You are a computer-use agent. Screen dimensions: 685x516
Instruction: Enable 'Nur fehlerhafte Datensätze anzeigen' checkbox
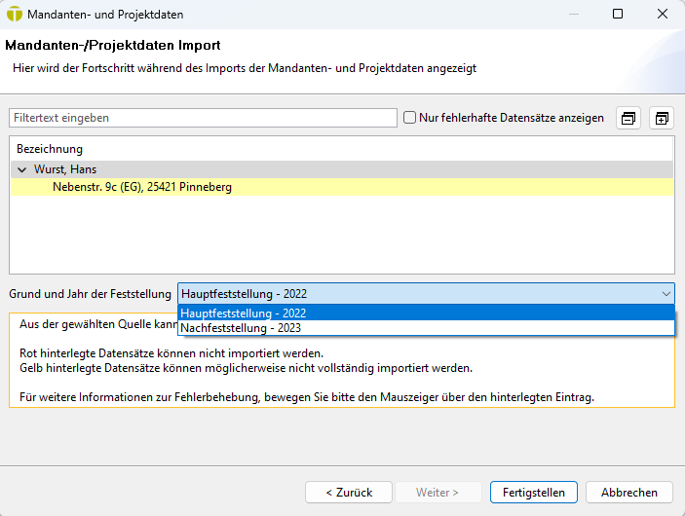(410, 118)
